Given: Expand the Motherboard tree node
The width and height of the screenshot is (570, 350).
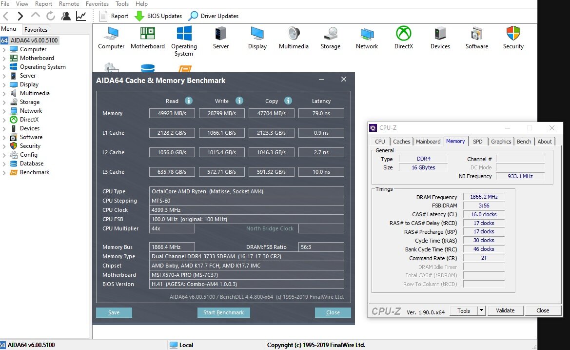Looking at the screenshot, I should click(x=4, y=58).
